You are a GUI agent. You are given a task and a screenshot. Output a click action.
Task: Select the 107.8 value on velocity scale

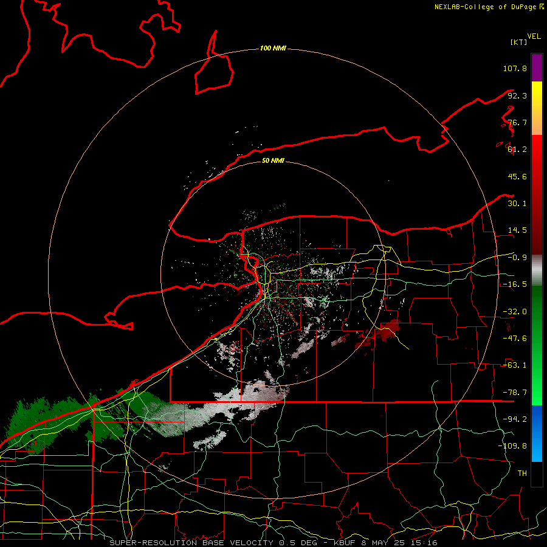[515, 68]
